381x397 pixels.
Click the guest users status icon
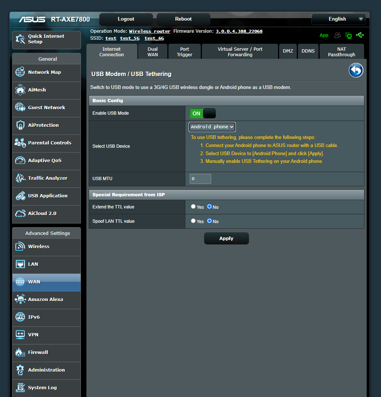338,35
